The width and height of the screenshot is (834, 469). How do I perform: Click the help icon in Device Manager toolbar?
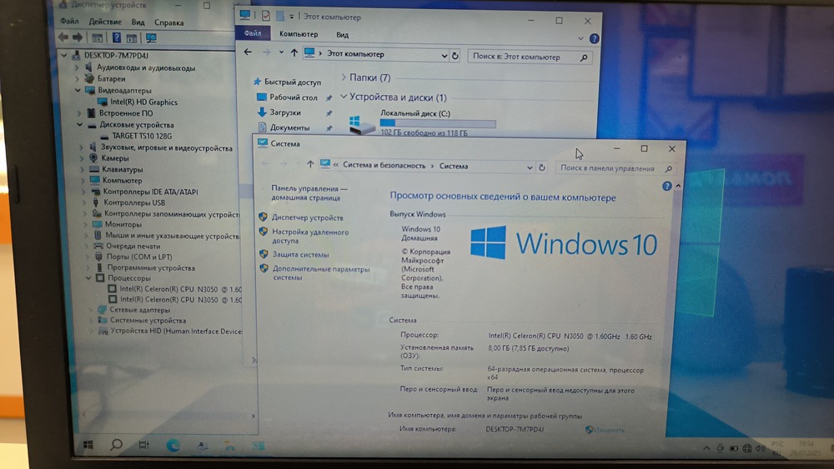click(x=117, y=38)
